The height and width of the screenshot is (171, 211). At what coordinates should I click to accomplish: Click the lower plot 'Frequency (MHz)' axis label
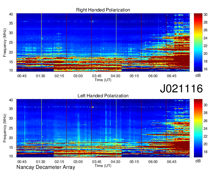[x=5, y=128]
